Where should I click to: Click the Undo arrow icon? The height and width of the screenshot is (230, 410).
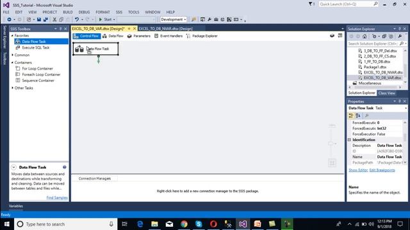tap(77, 19)
